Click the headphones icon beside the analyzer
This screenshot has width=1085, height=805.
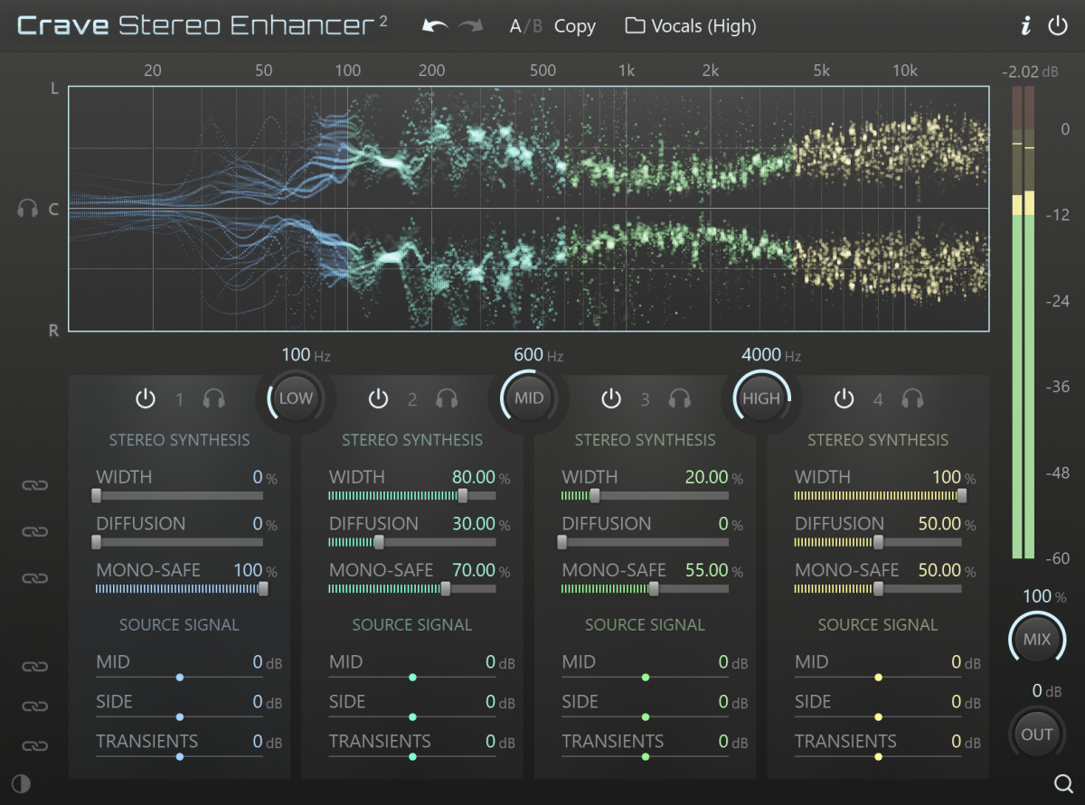(27, 209)
